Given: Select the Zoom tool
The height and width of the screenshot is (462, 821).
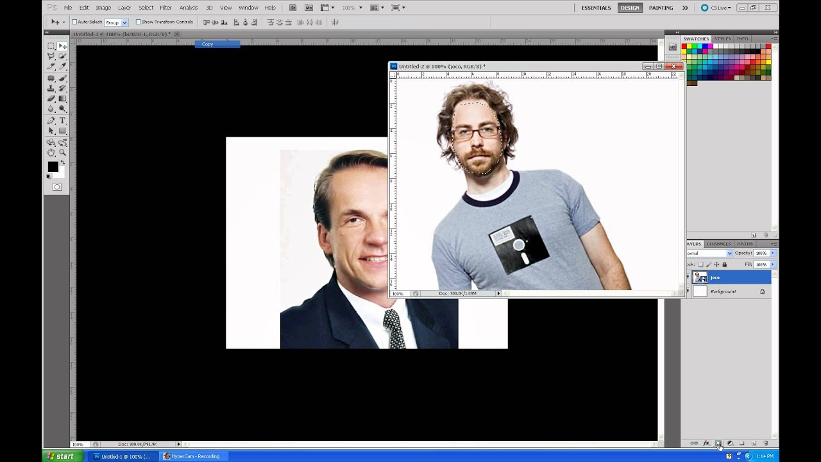Looking at the screenshot, I should [62, 153].
